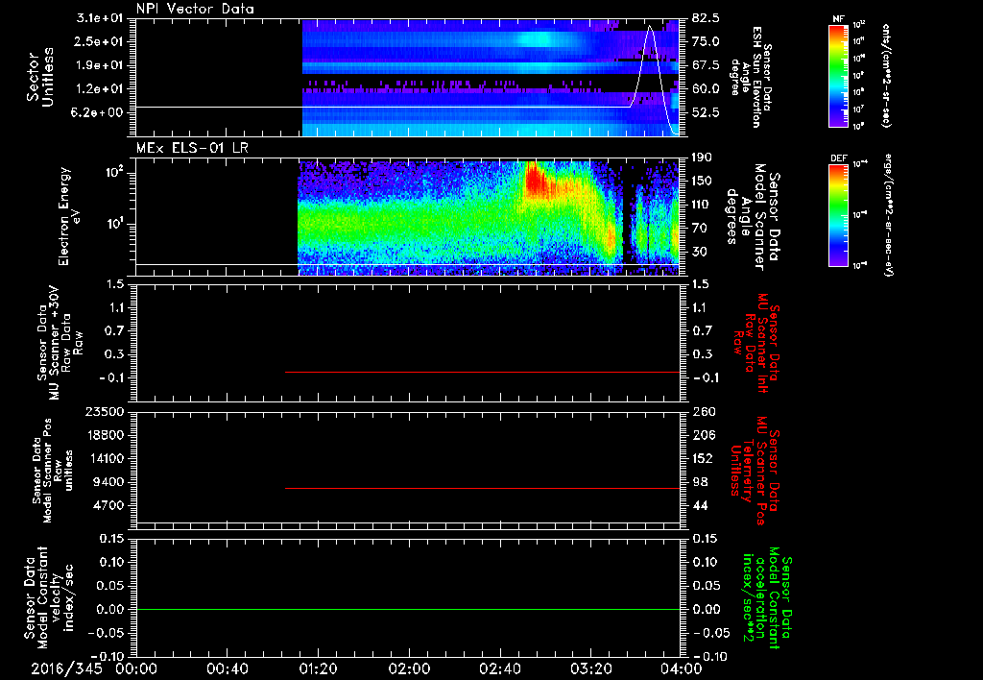Click the "1.9e+01" sector tick label

click(100, 65)
